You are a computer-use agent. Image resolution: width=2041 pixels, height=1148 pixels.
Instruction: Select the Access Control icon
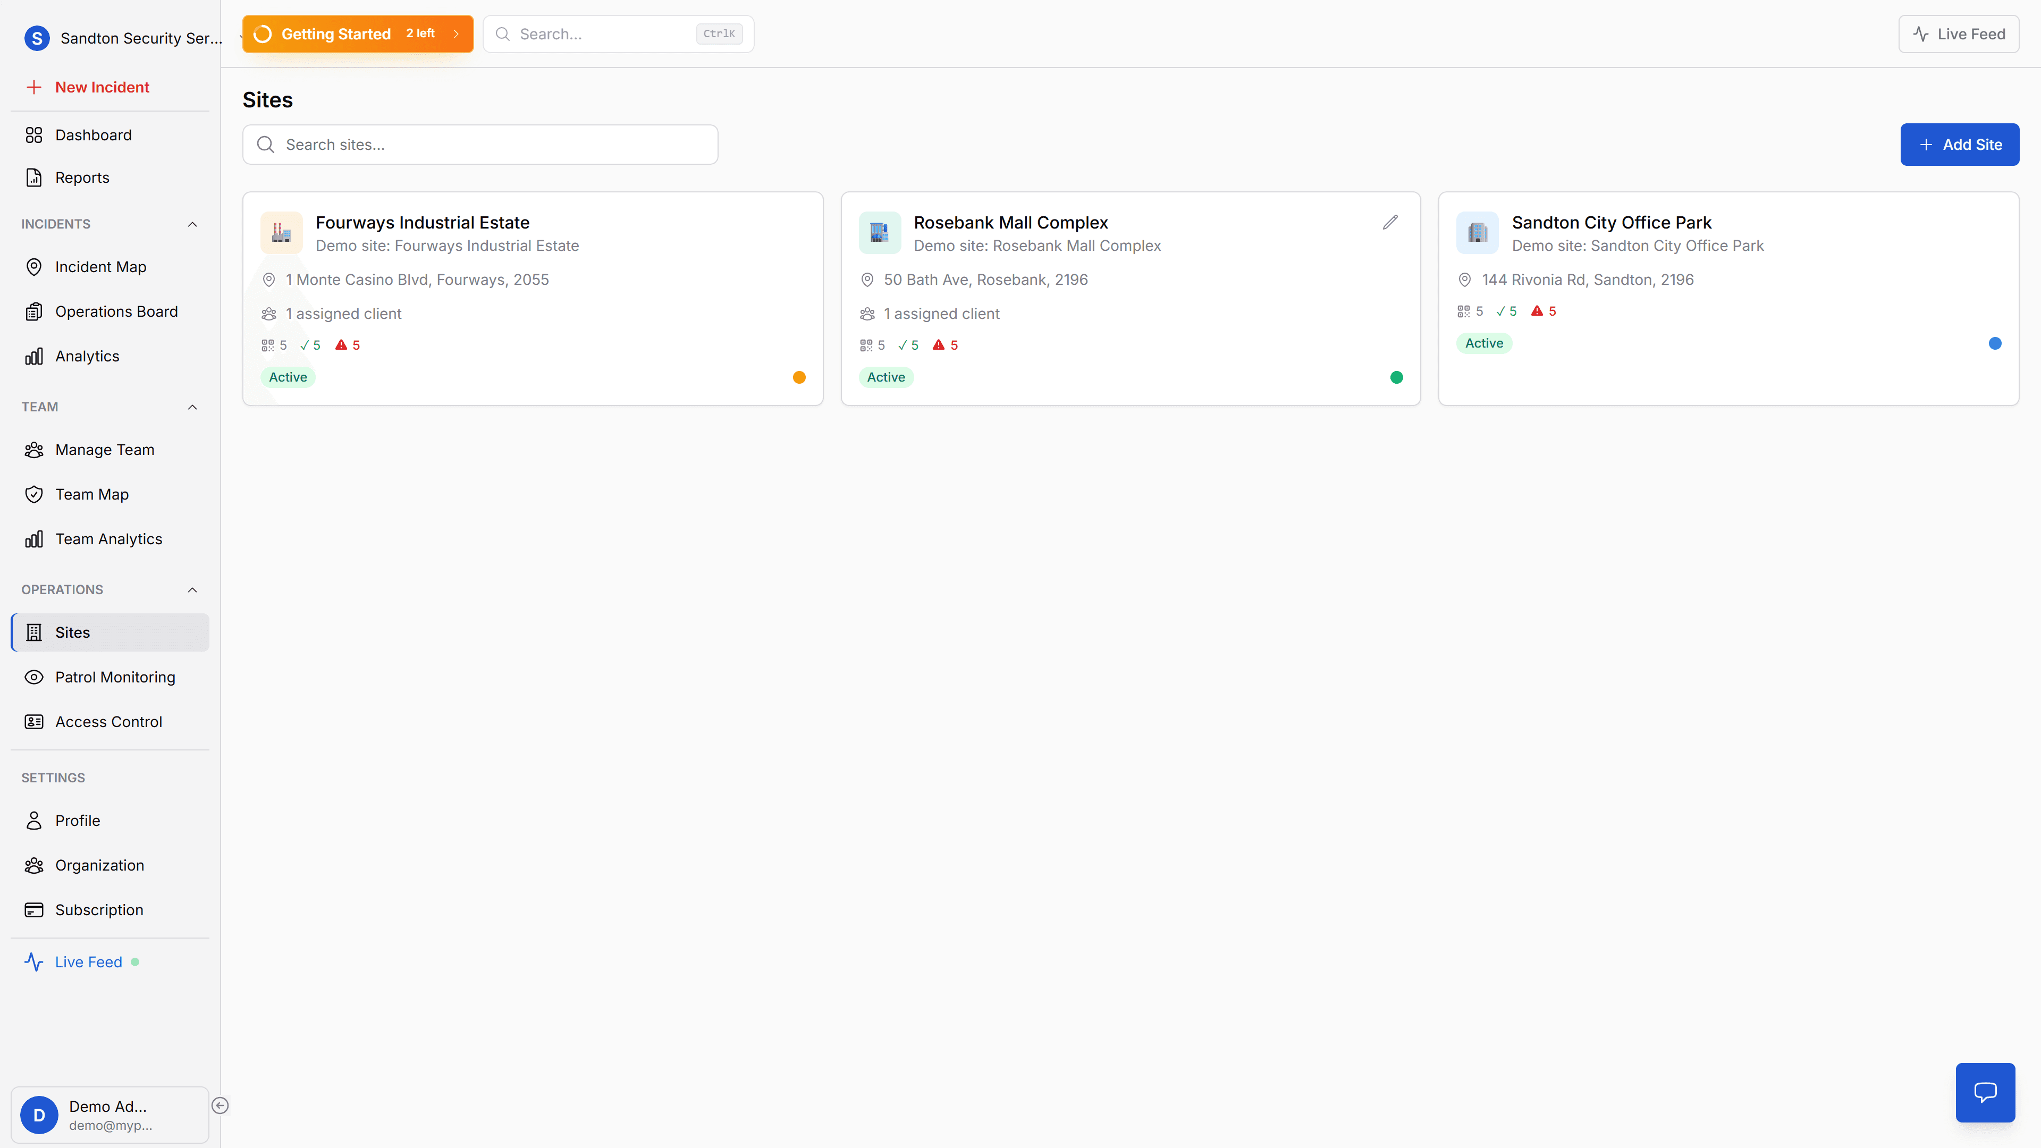pyautogui.click(x=34, y=721)
